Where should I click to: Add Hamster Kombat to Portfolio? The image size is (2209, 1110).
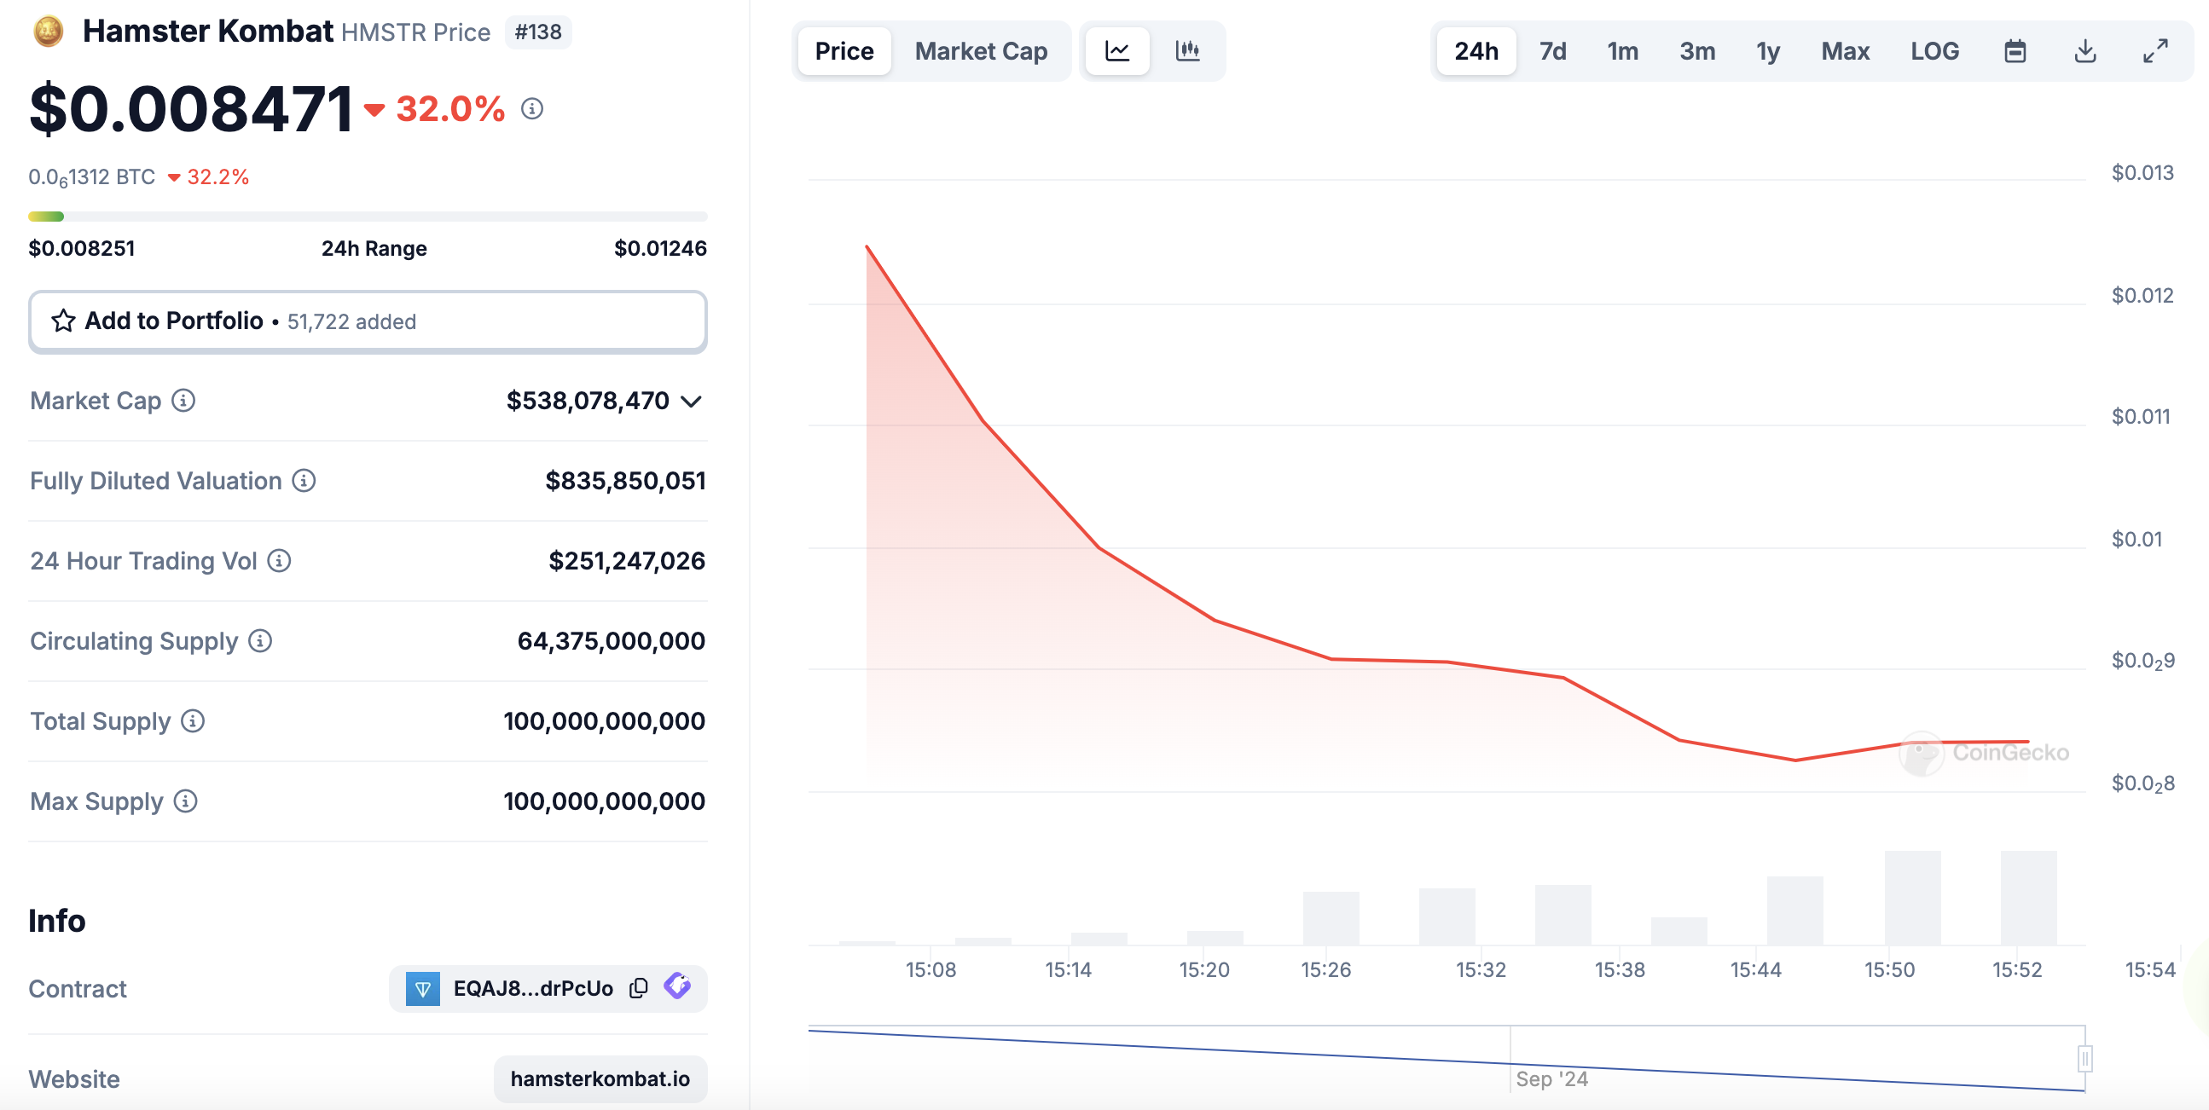point(368,321)
